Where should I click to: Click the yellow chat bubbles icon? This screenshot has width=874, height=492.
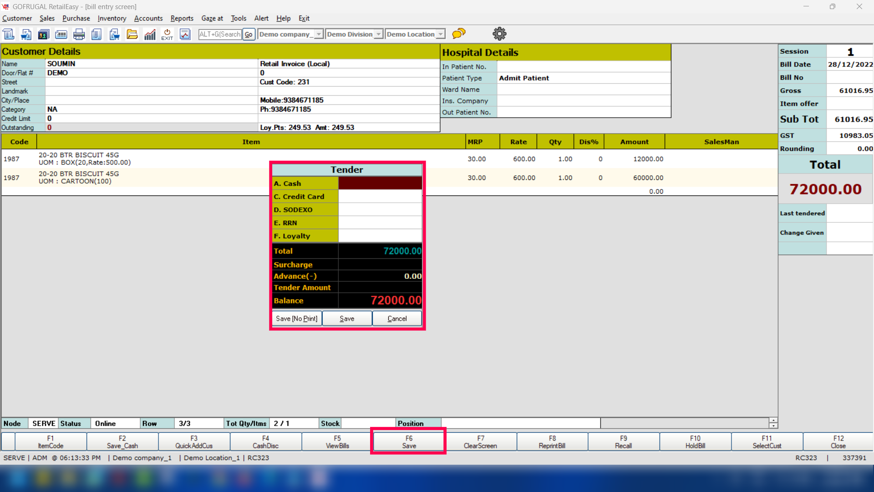tap(459, 33)
